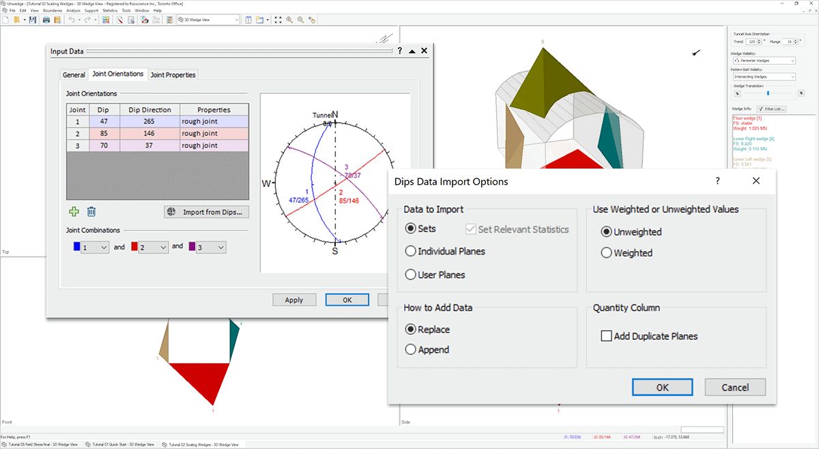This screenshot has width=819, height=449.
Task: Click the Save icon in the toolbar
Action: pos(33,20)
